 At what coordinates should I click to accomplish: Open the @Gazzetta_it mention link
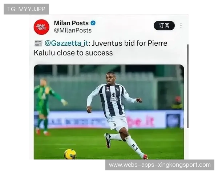(x=66, y=43)
